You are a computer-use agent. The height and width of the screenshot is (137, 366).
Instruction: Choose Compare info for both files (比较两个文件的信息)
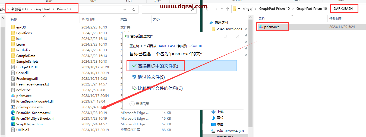click(x=157, y=88)
